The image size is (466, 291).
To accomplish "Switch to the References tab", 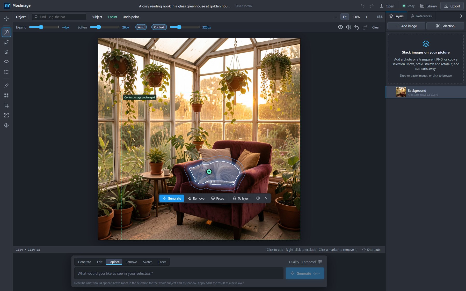I will [421, 16].
